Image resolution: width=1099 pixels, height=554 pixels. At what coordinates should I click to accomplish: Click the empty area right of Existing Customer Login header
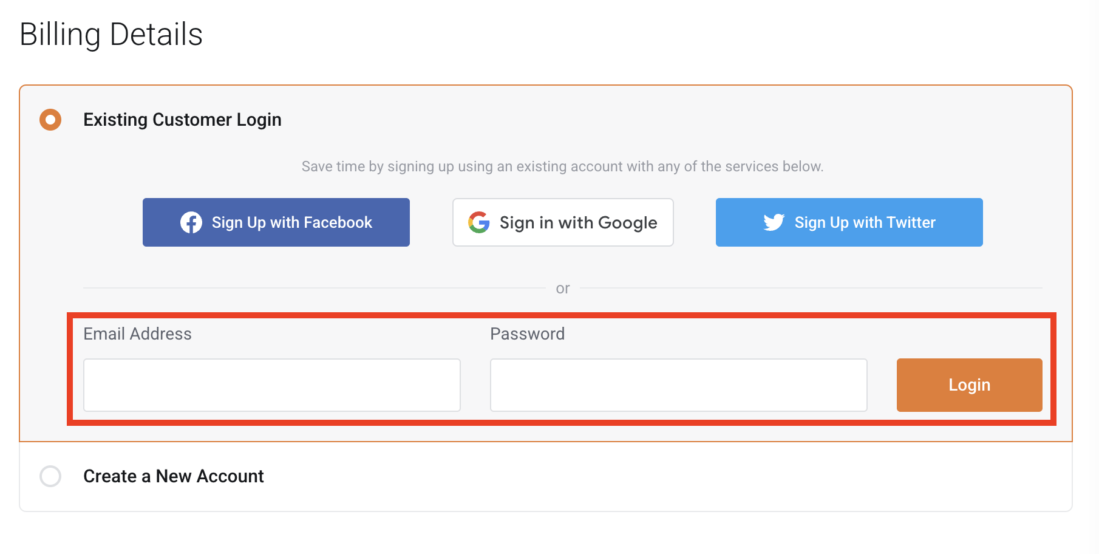pyautogui.click(x=668, y=120)
